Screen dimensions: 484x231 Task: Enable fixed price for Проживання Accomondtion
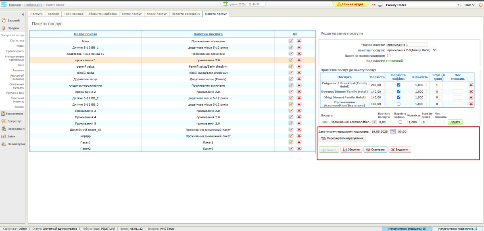click(x=398, y=104)
